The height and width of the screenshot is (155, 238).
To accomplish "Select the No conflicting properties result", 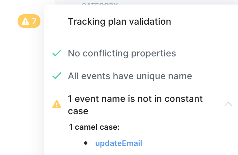I will (122, 53).
